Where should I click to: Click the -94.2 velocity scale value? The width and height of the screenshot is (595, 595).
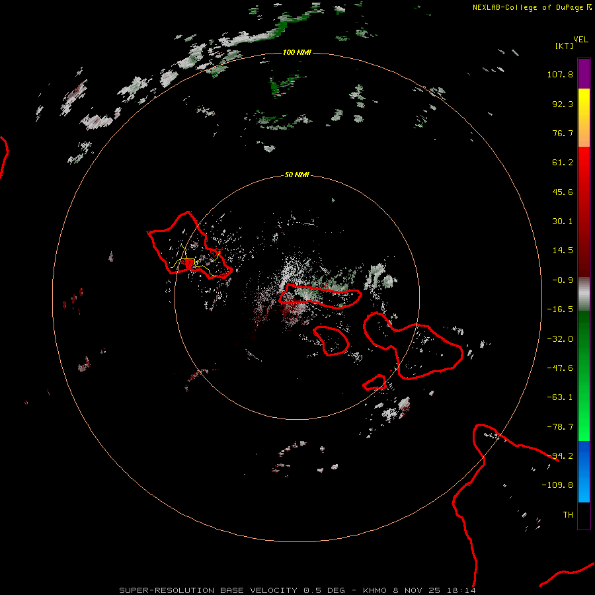560,456
